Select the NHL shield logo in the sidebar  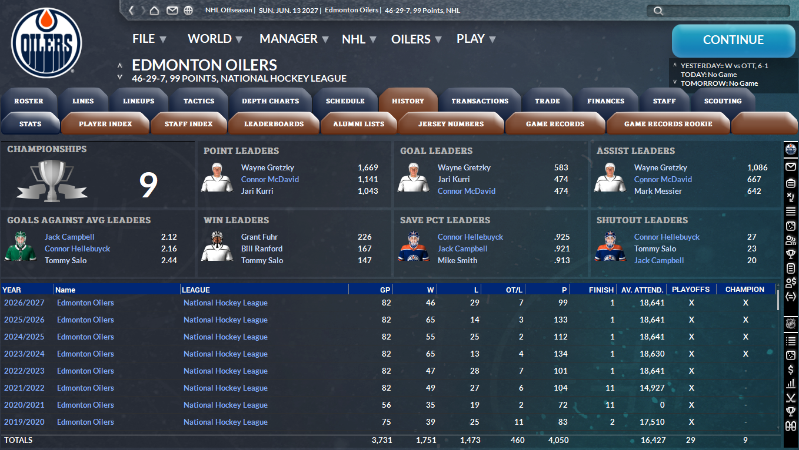coord(791,323)
